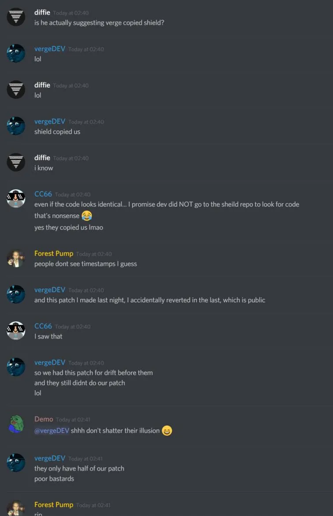
Task: Click the vergeDEV username above "they only have half"
Action: click(x=50, y=458)
